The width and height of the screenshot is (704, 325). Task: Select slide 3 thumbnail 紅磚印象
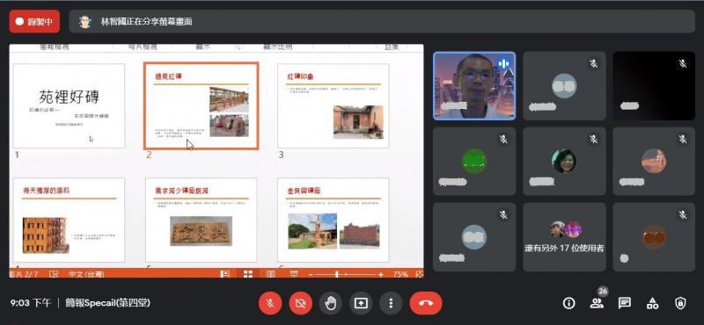[334, 105]
